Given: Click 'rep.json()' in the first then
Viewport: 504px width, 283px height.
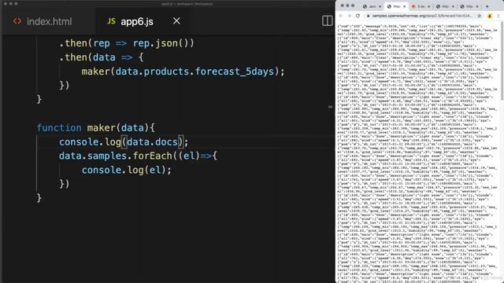Looking at the screenshot, I should point(163,43).
